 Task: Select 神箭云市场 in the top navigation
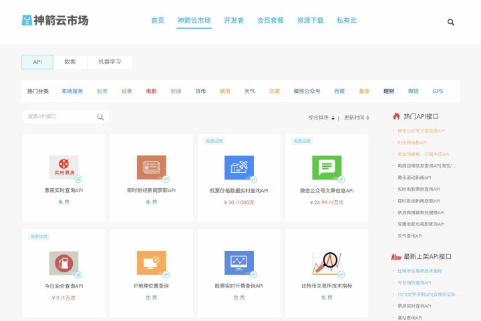pyautogui.click(x=194, y=21)
